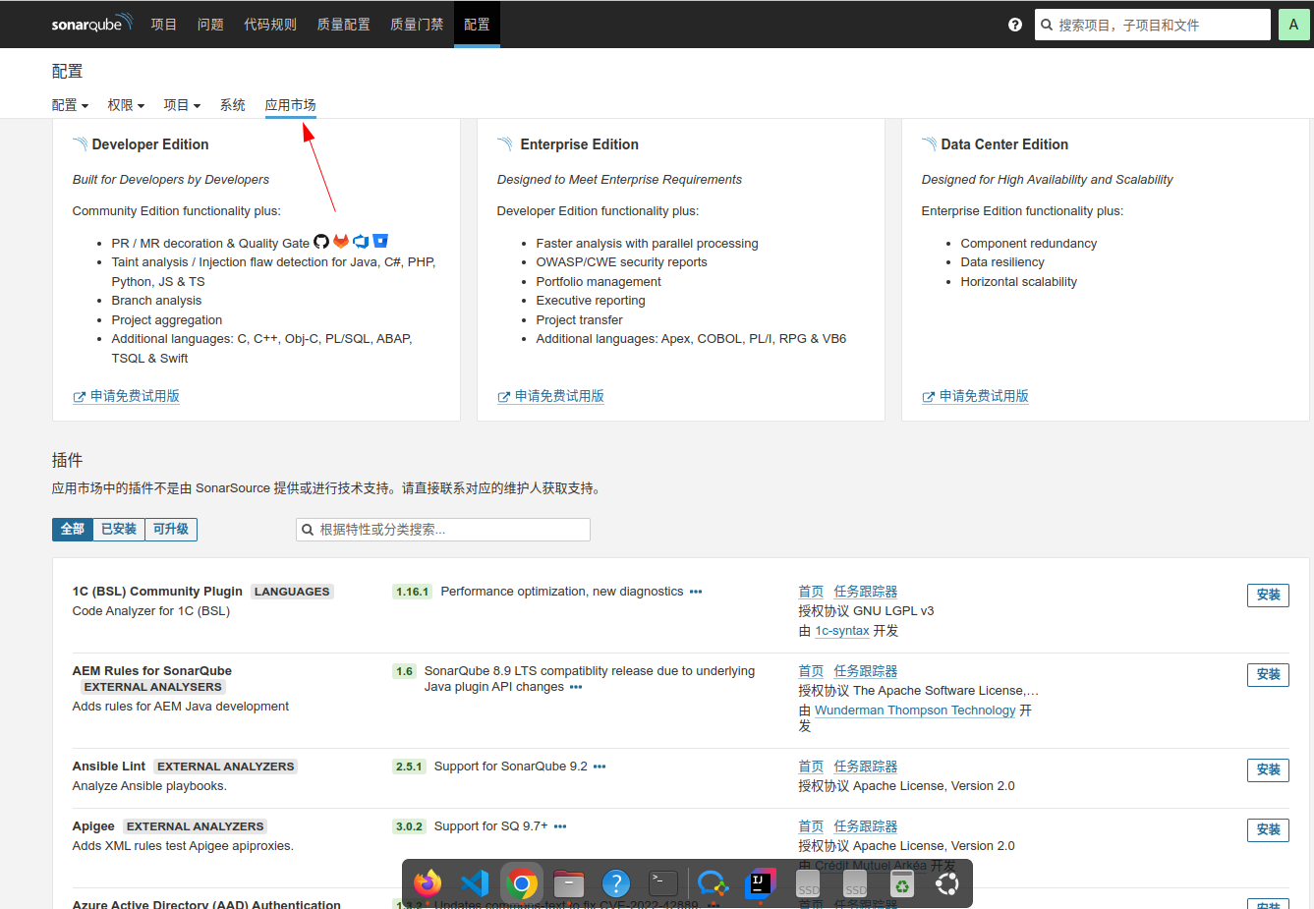Open the Help app in the dock
The image size is (1314, 909).
[616, 883]
